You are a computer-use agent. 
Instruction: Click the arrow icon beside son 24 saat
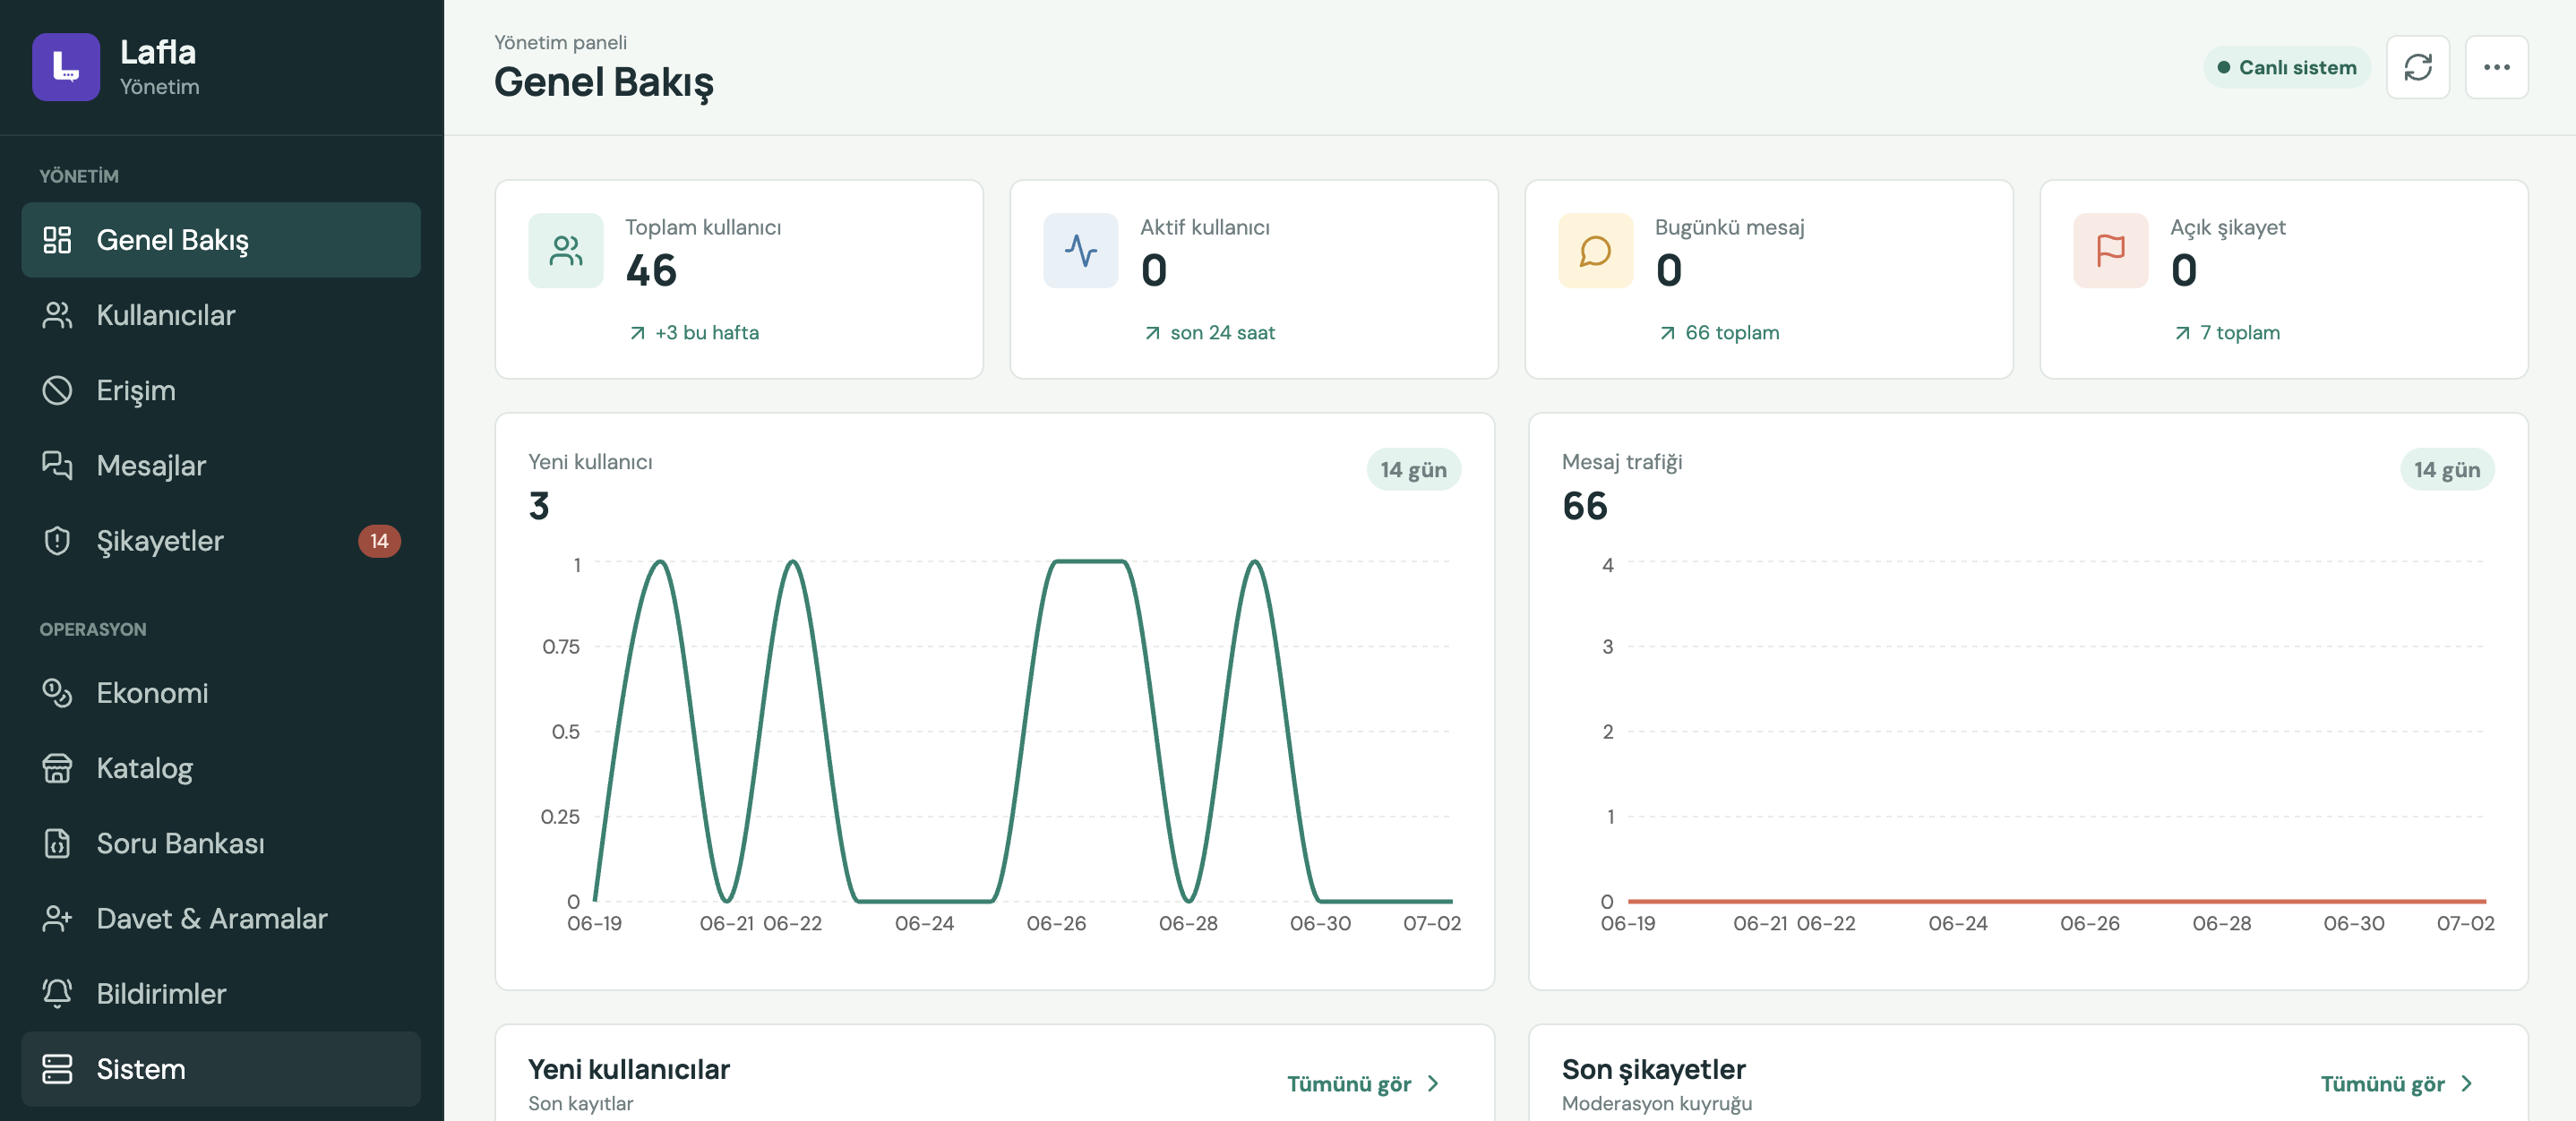[1152, 333]
